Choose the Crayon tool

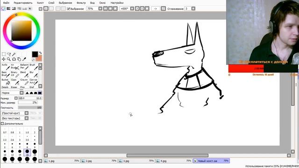pyautogui.click(x=24, y=82)
